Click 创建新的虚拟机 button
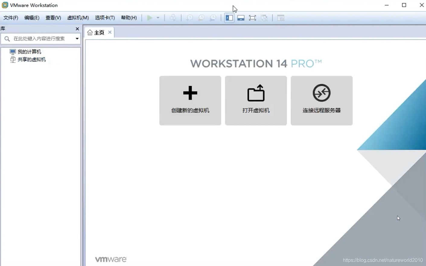The image size is (426, 266). [x=190, y=101]
